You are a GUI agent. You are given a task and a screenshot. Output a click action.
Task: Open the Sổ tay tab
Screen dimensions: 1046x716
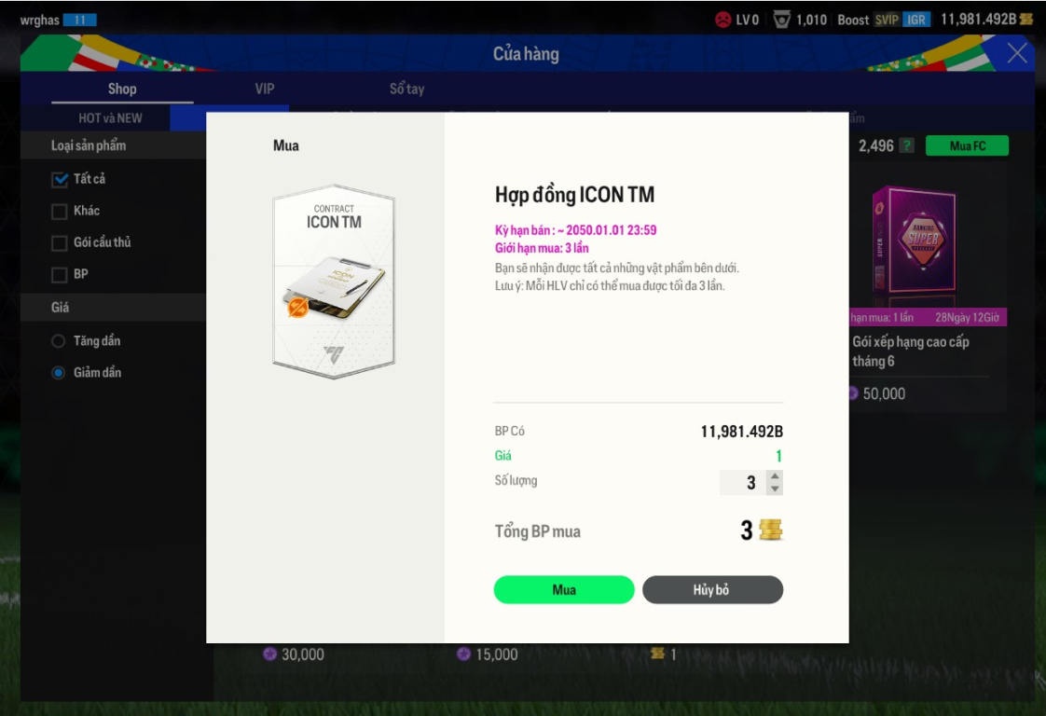tap(406, 89)
